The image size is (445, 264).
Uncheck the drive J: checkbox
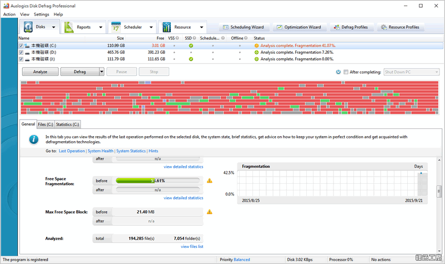click(21, 59)
